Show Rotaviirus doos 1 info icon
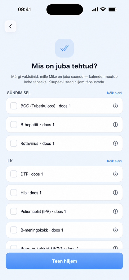This screenshot has width=129, height=280. tap(115, 143)
